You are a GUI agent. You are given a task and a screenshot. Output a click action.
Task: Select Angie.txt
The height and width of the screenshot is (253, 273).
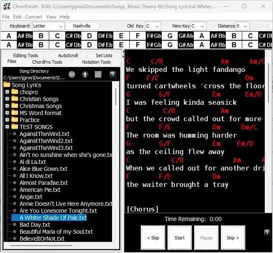coord(31,197)
